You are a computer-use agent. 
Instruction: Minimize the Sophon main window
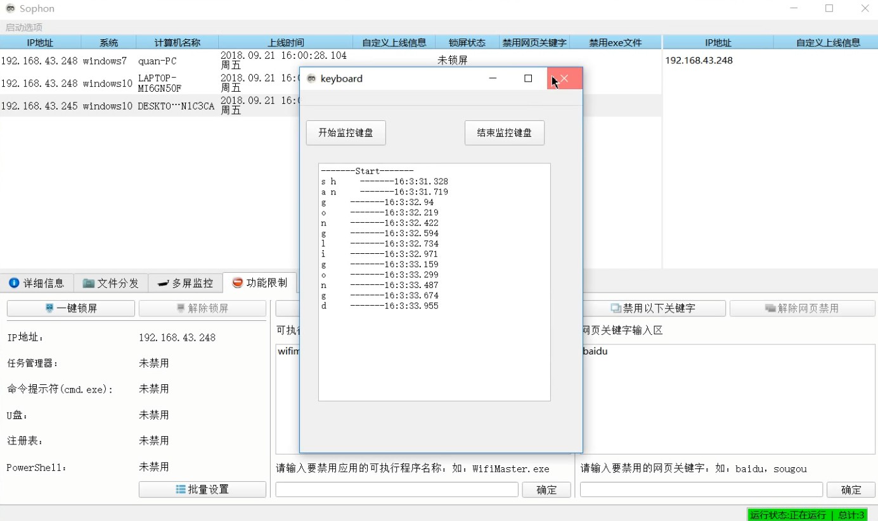[x=794, y=8]
